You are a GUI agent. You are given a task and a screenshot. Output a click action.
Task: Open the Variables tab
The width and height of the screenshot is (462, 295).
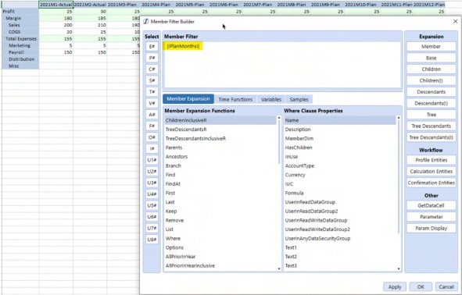tap(271, 99)
